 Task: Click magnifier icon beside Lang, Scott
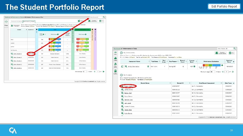pos(122,103)
